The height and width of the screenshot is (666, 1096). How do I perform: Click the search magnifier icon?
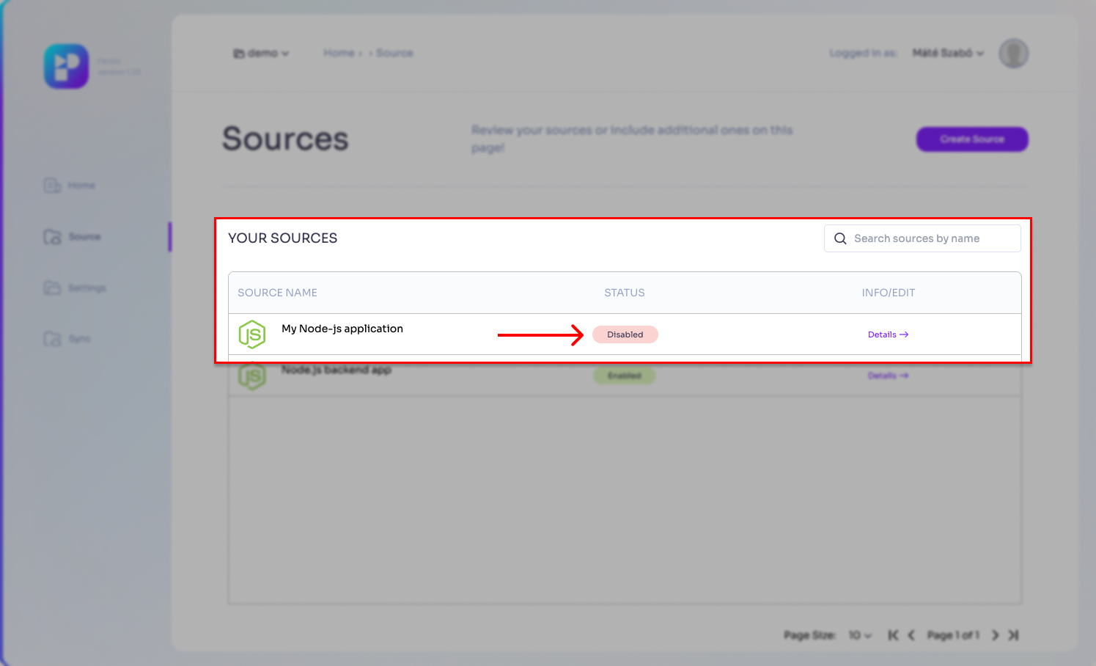click(x=840, y=238)
